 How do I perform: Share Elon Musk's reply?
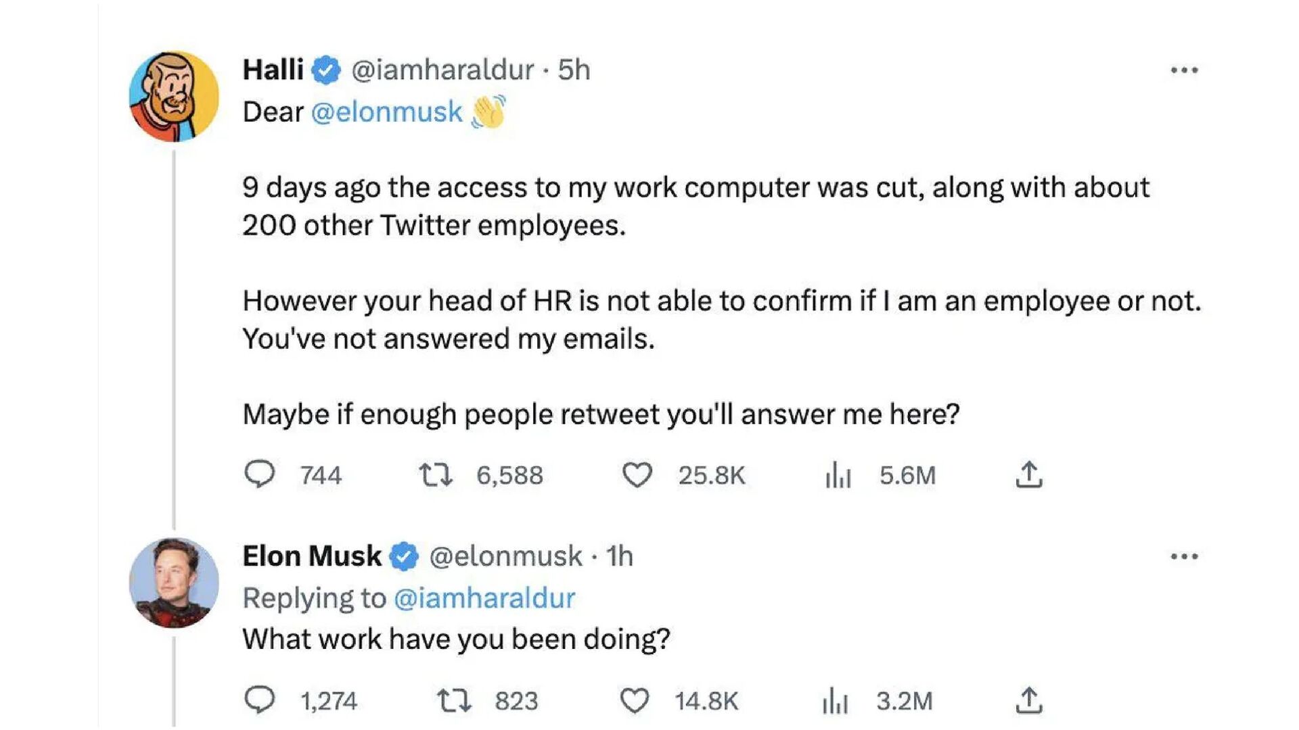(1028, 700)
